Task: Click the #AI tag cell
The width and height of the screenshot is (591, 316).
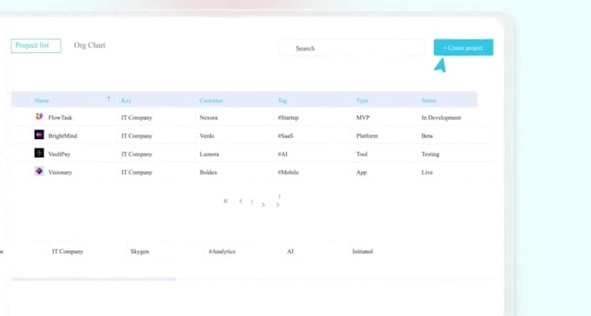Action: coord(282,154)
